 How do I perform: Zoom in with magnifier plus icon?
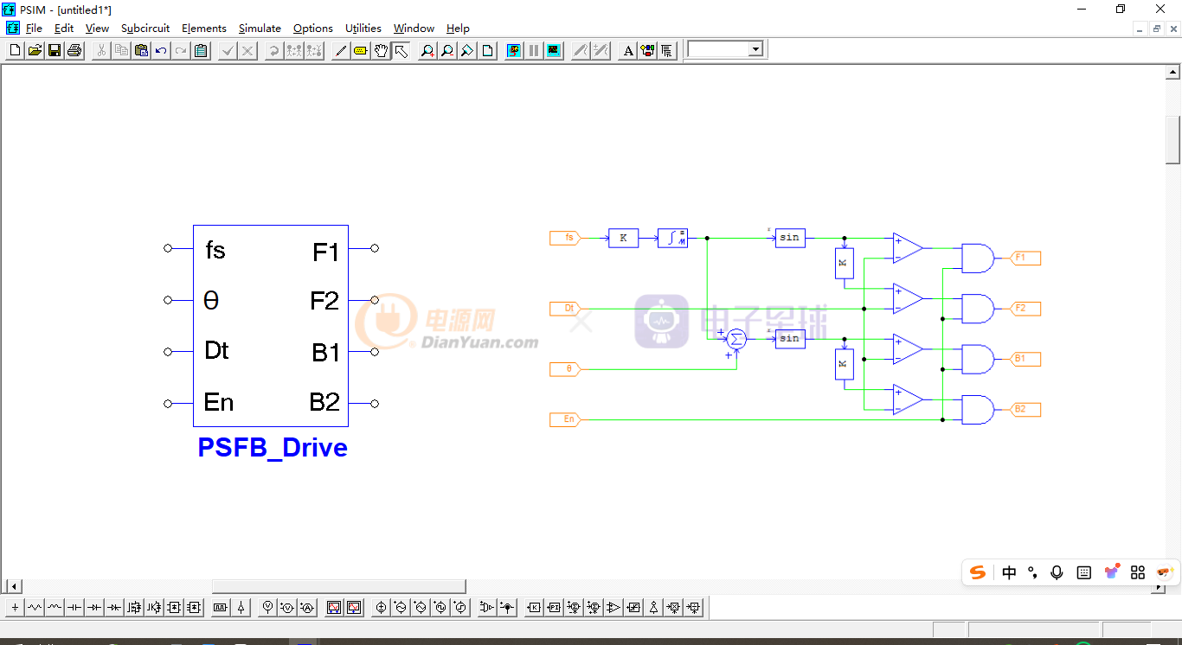(427, 51)
